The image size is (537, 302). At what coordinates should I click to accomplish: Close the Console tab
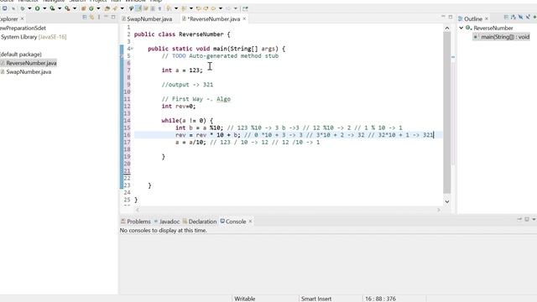[250, 221]
